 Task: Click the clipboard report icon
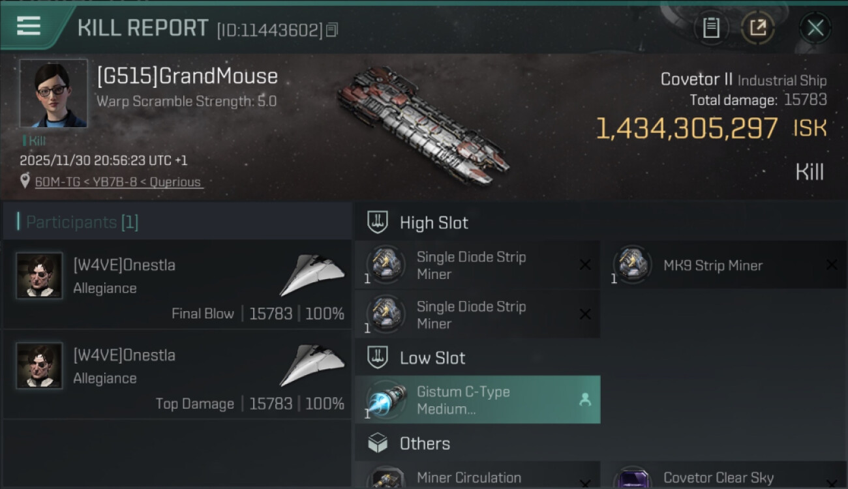[711, 28]
